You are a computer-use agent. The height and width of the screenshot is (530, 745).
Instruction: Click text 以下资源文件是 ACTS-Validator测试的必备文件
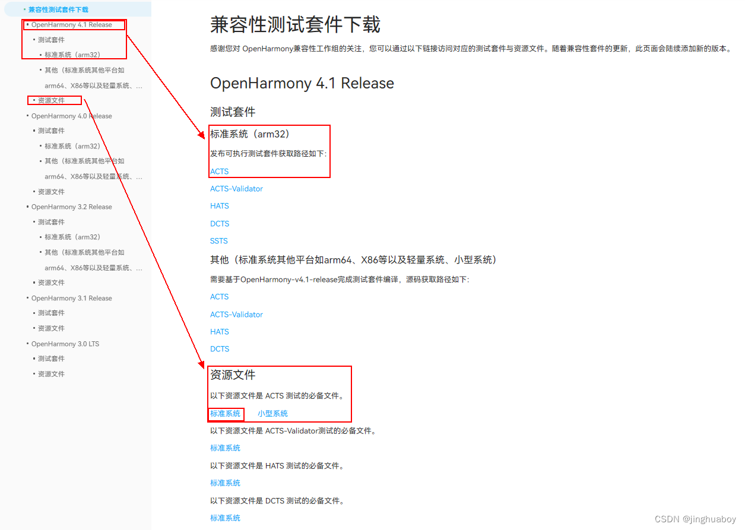coord(293,431)
